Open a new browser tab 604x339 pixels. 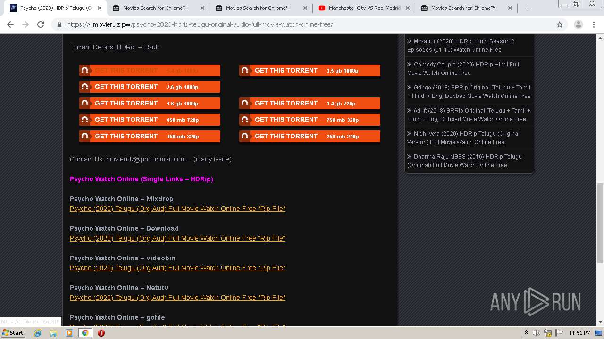528,8
